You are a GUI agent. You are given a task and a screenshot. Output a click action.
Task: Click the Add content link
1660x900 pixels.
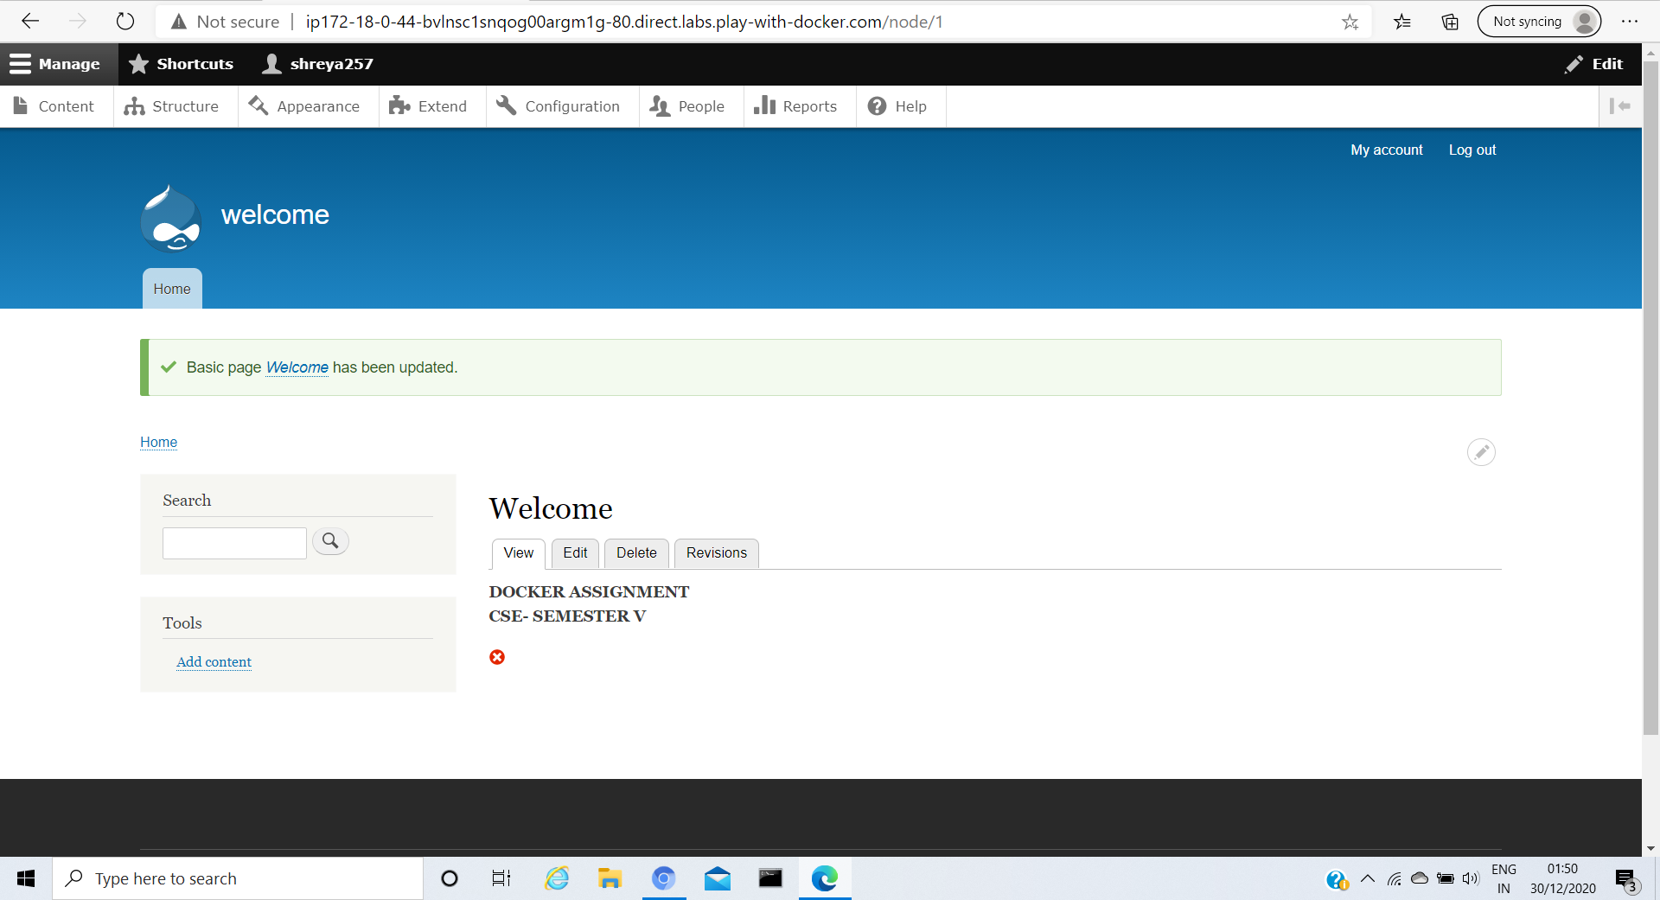(x=214, y=661)
